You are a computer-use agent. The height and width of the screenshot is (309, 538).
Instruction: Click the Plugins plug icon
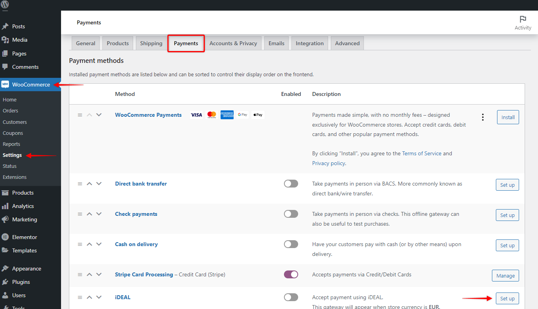tap(5, 282)
